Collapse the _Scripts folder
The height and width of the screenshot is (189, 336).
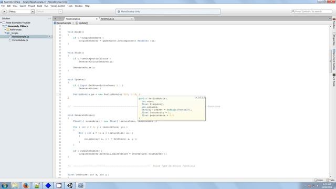(x=5, y=33)
